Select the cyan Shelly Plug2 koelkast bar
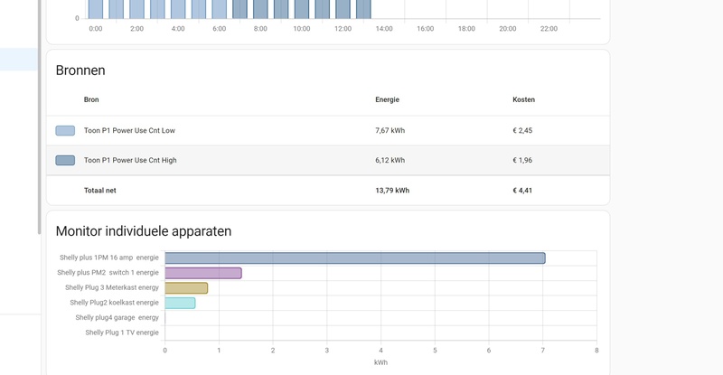Image resolution: width=723 pixels, height=375 pixels. (180, 303)
